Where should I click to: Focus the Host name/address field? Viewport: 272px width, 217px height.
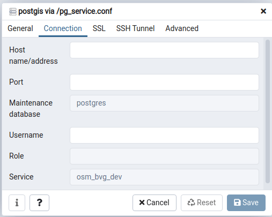tap(164, 50)
